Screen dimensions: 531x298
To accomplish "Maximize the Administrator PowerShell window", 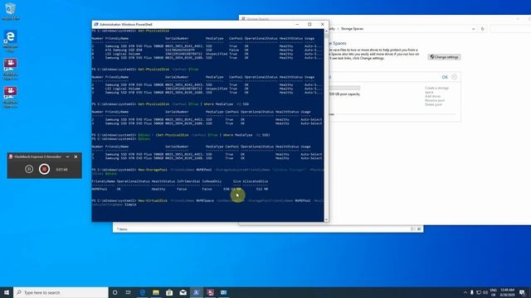I will click(x=309, y=24).
